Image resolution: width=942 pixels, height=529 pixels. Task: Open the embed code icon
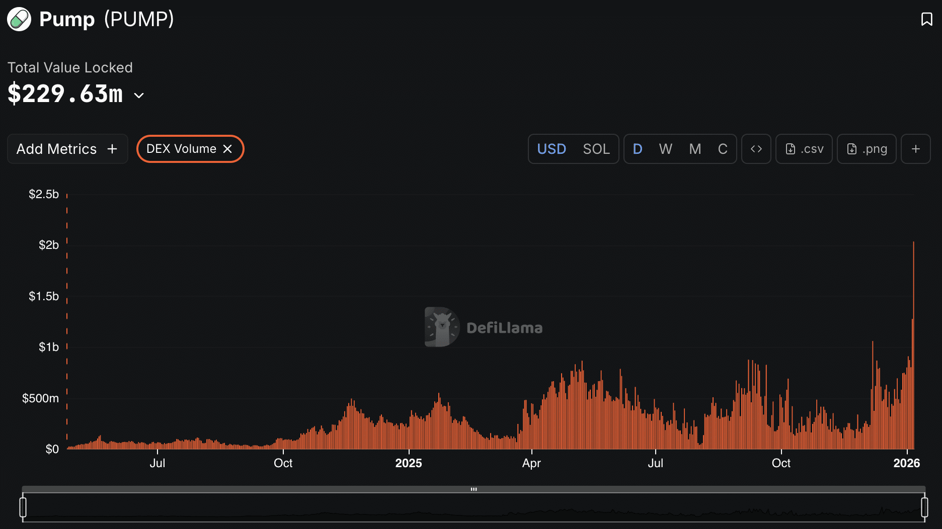pos(756,149)
